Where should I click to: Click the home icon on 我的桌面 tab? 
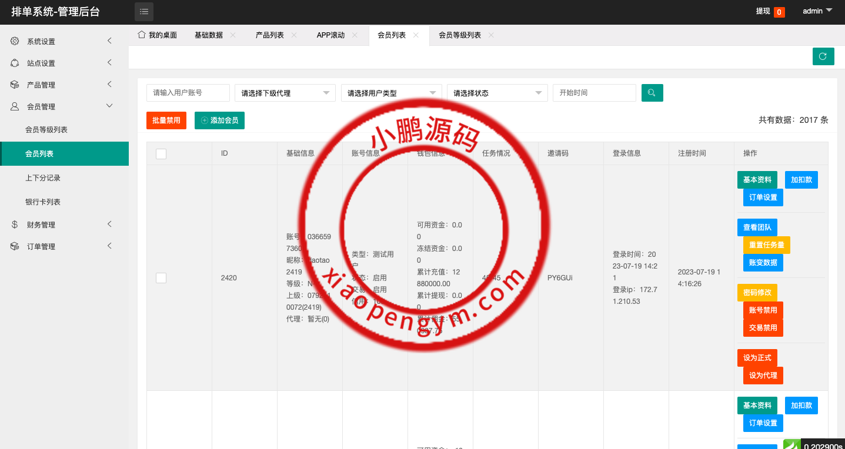coord(141,35)
